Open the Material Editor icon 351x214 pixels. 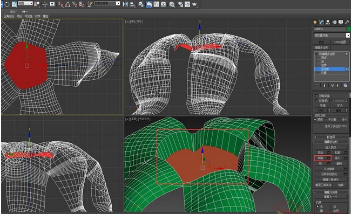(x=172, y=4)
